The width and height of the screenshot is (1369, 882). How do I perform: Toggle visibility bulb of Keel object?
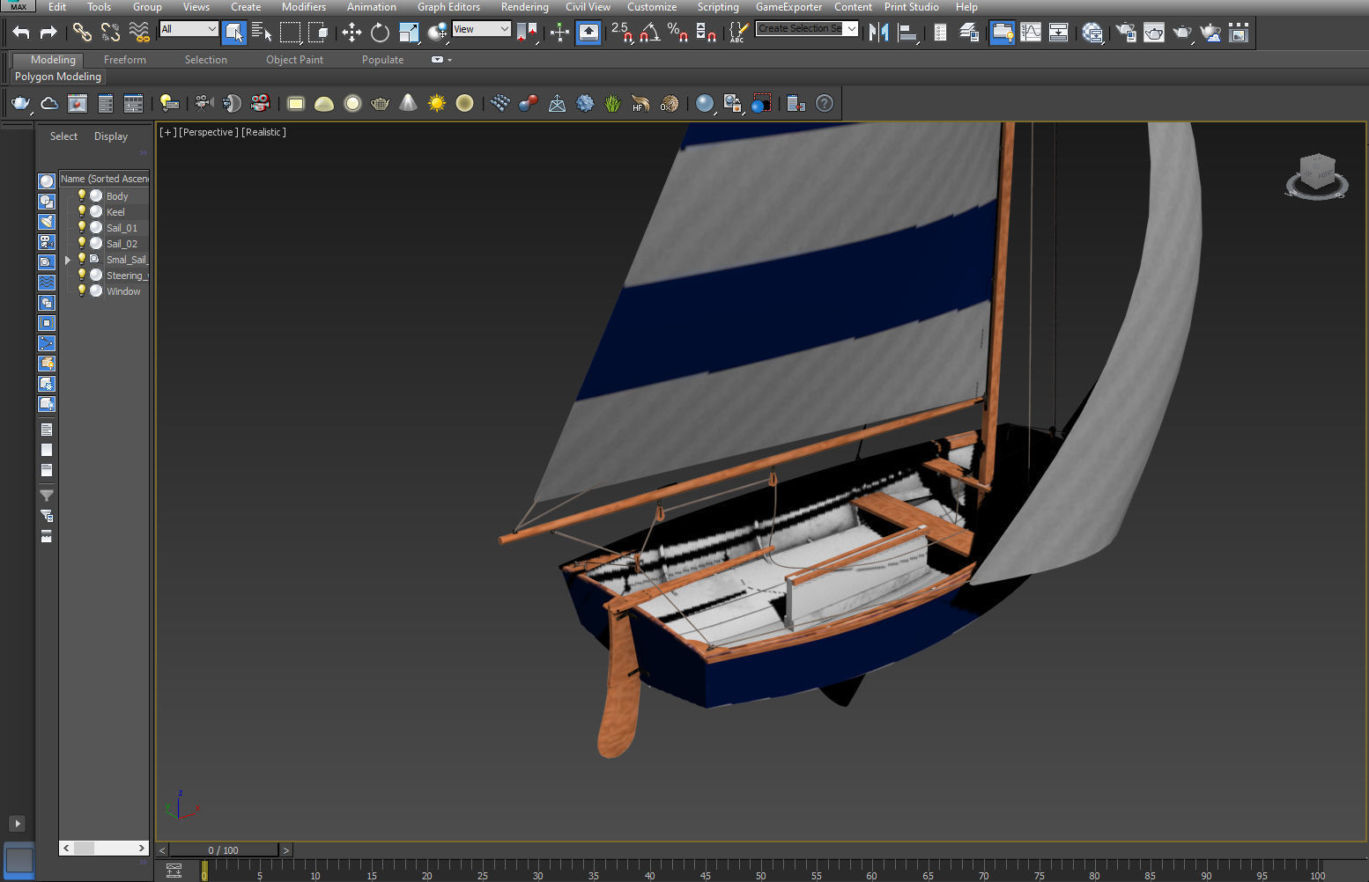tap(82, 211)
